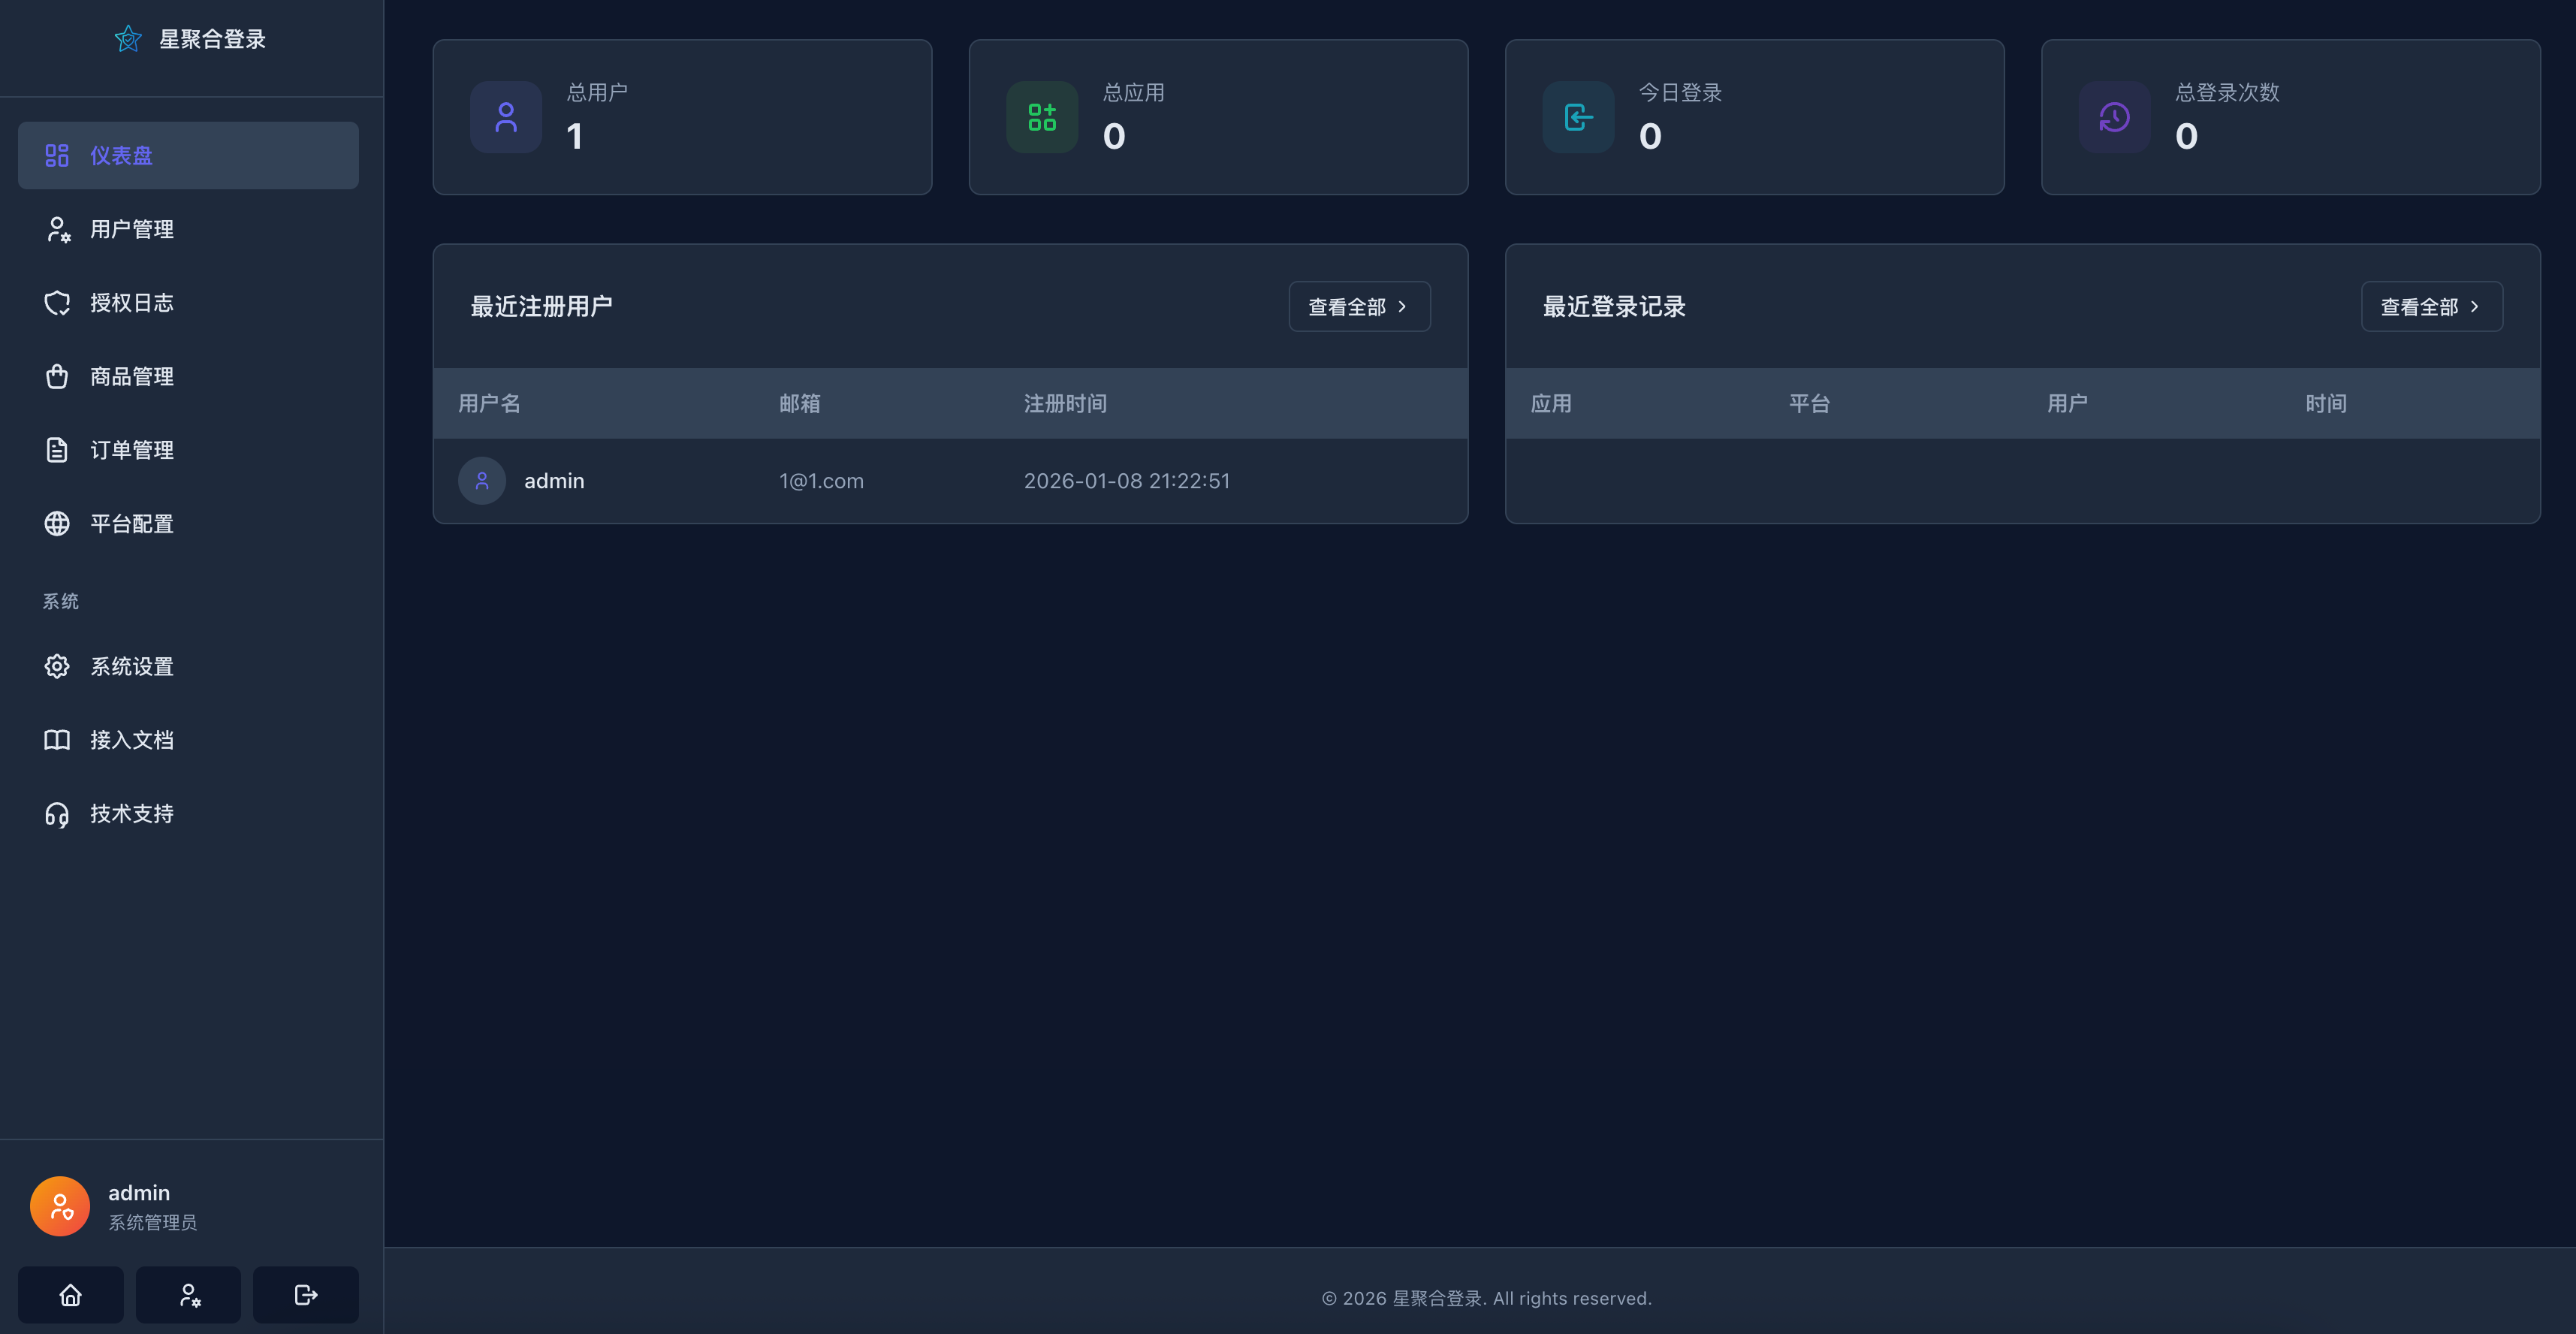Viewport: 2576px width, 1334px height.
Task: Open the 仪表盘 dashboard icon
Action: click(x=57, y=155)
